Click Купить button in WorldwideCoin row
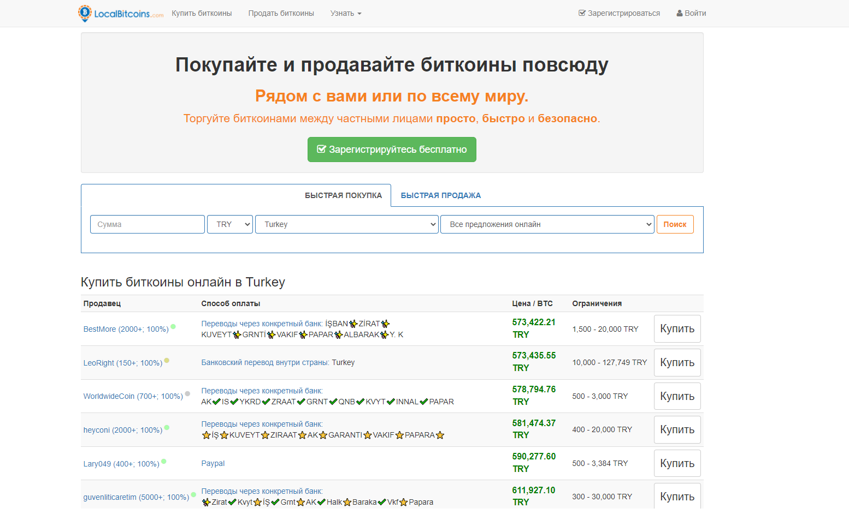Screen dimensions: 849x514 (677, 396)
